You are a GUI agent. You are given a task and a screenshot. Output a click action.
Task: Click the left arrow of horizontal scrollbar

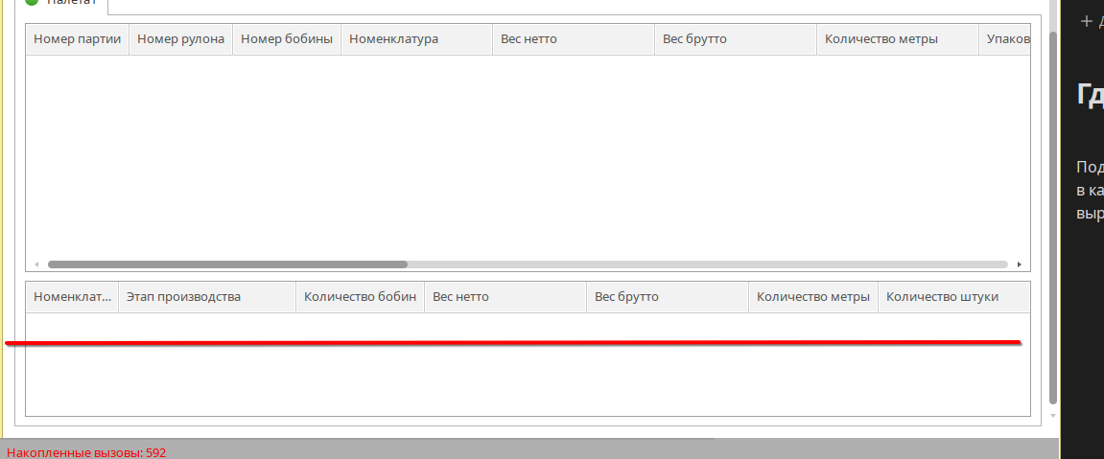pos(36,264)
